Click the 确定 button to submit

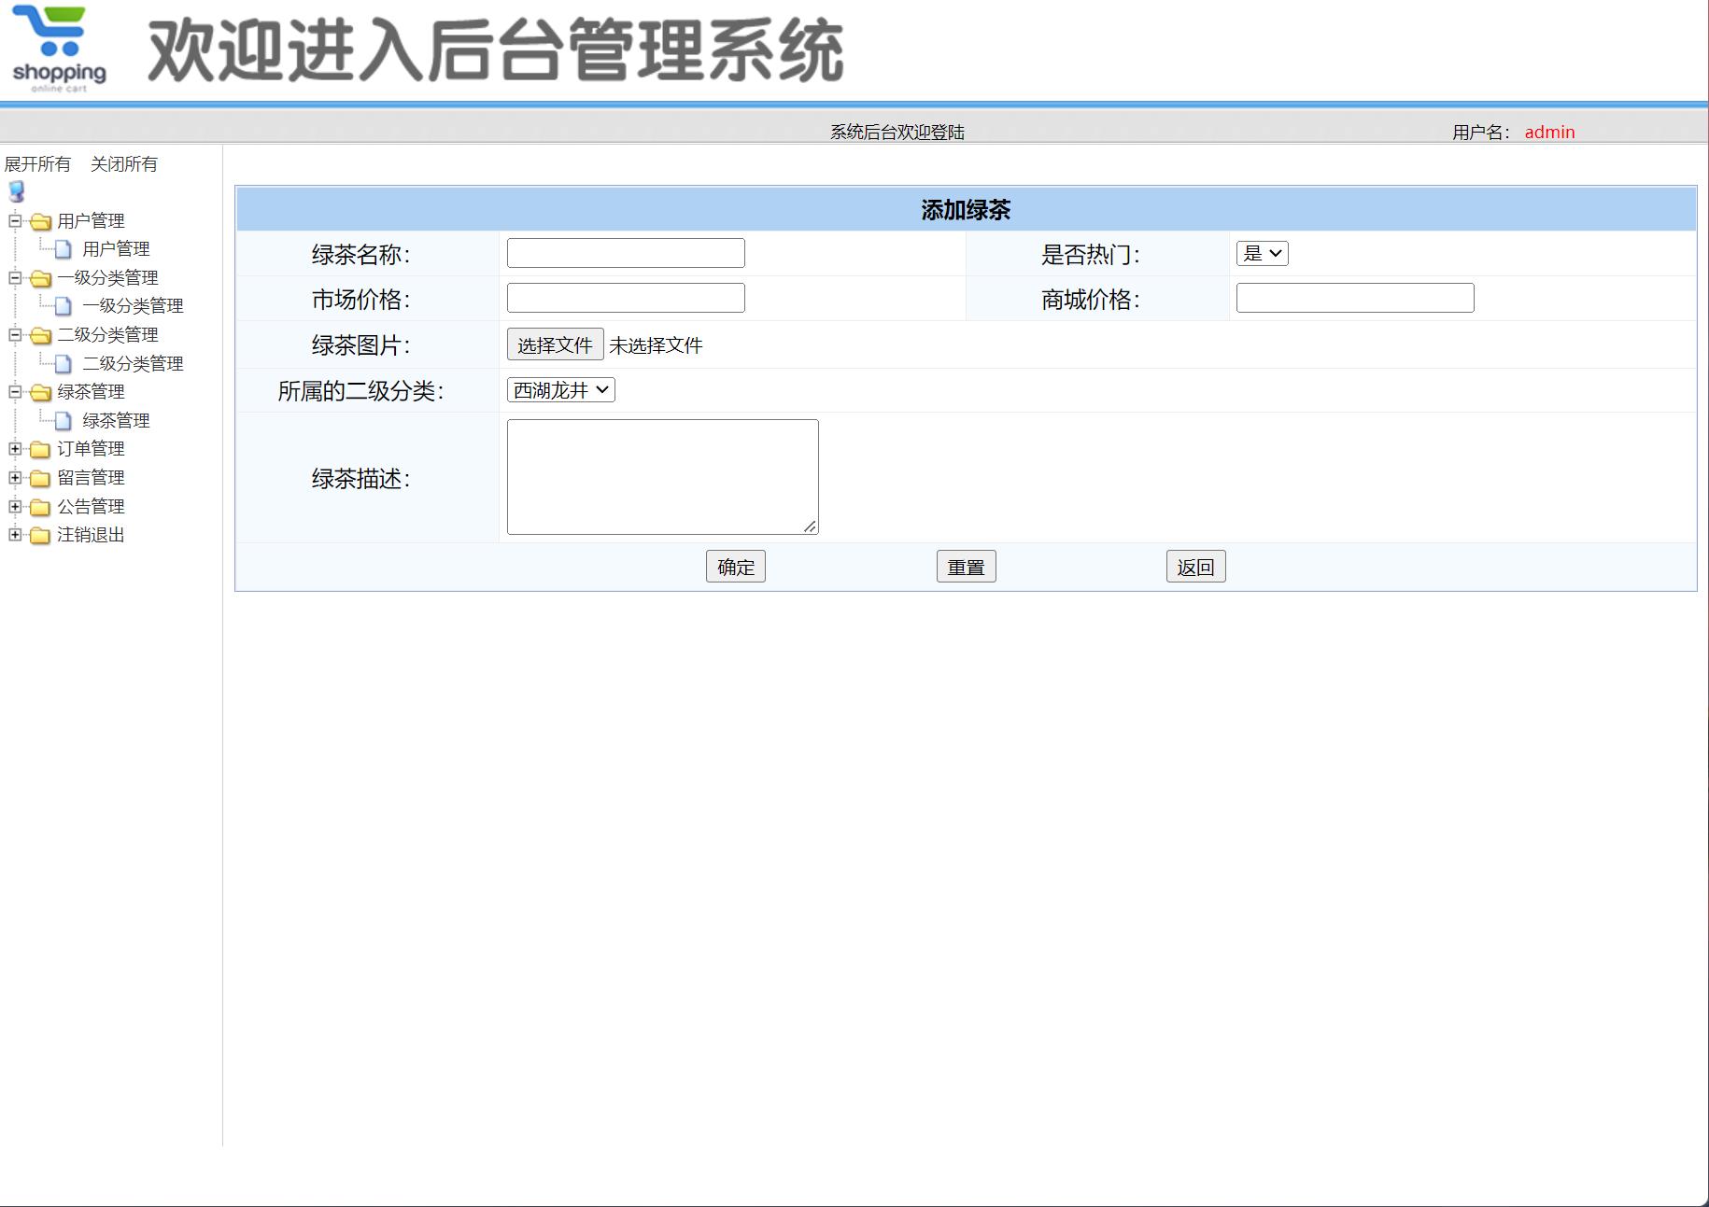(x=735, y=566)
